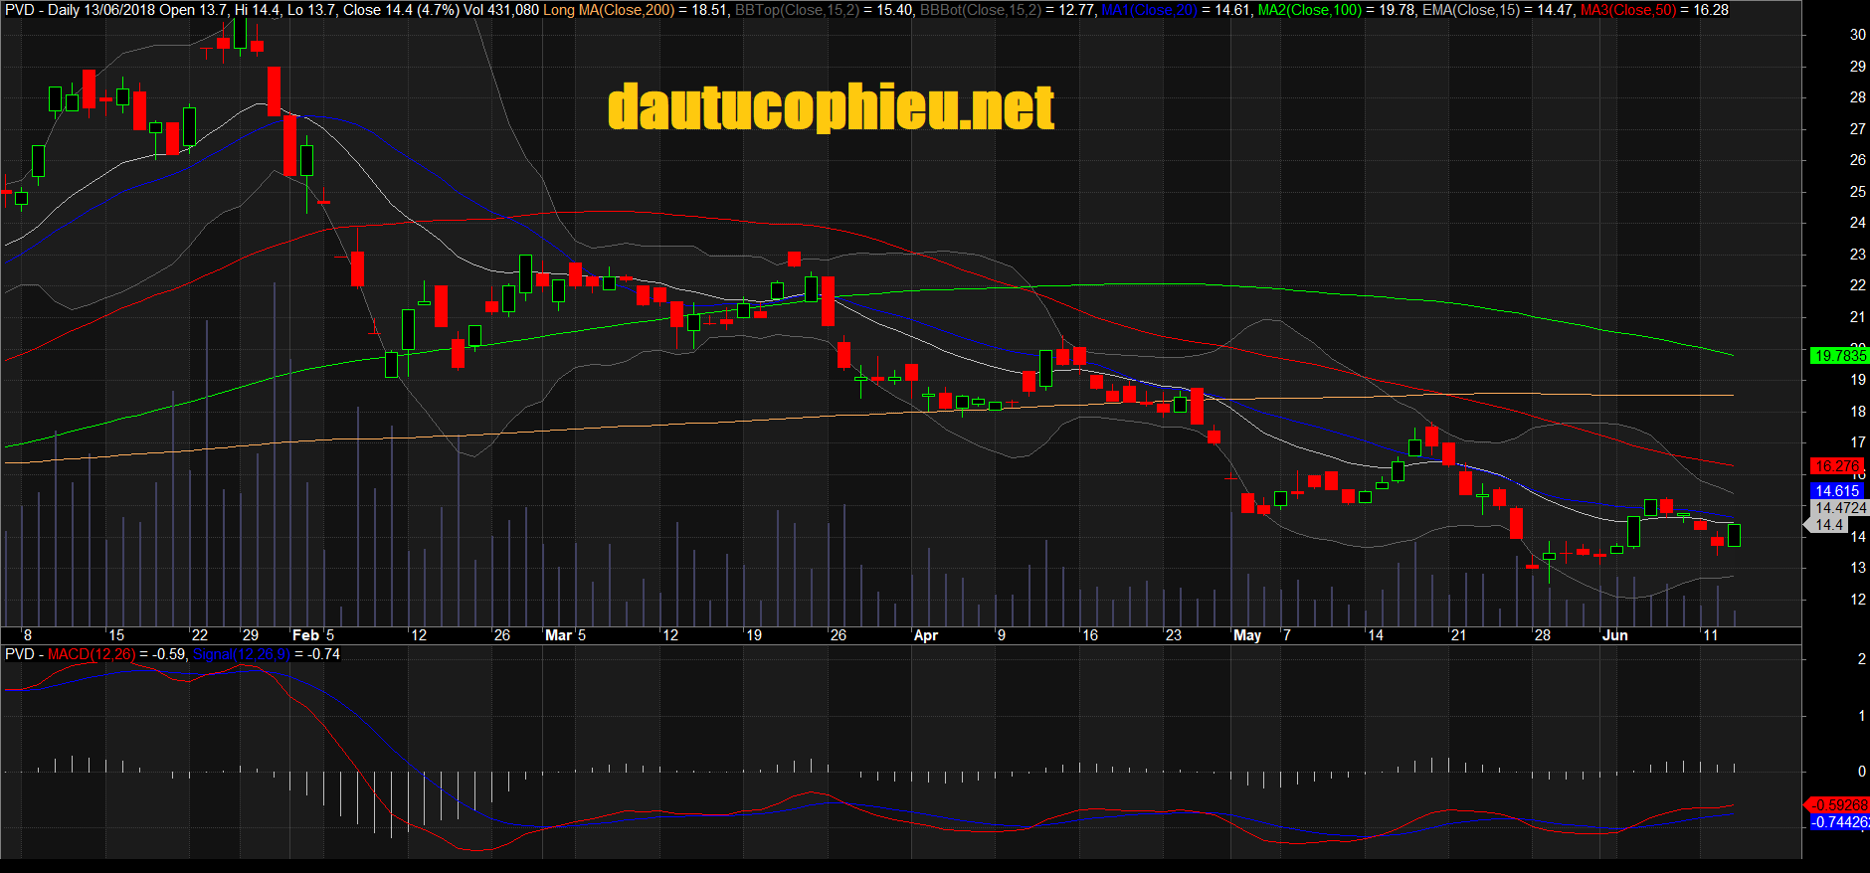Select the Long MA(Close,200) indicator label
This screenshot has height=873, width=1870.
click(609, 10)
